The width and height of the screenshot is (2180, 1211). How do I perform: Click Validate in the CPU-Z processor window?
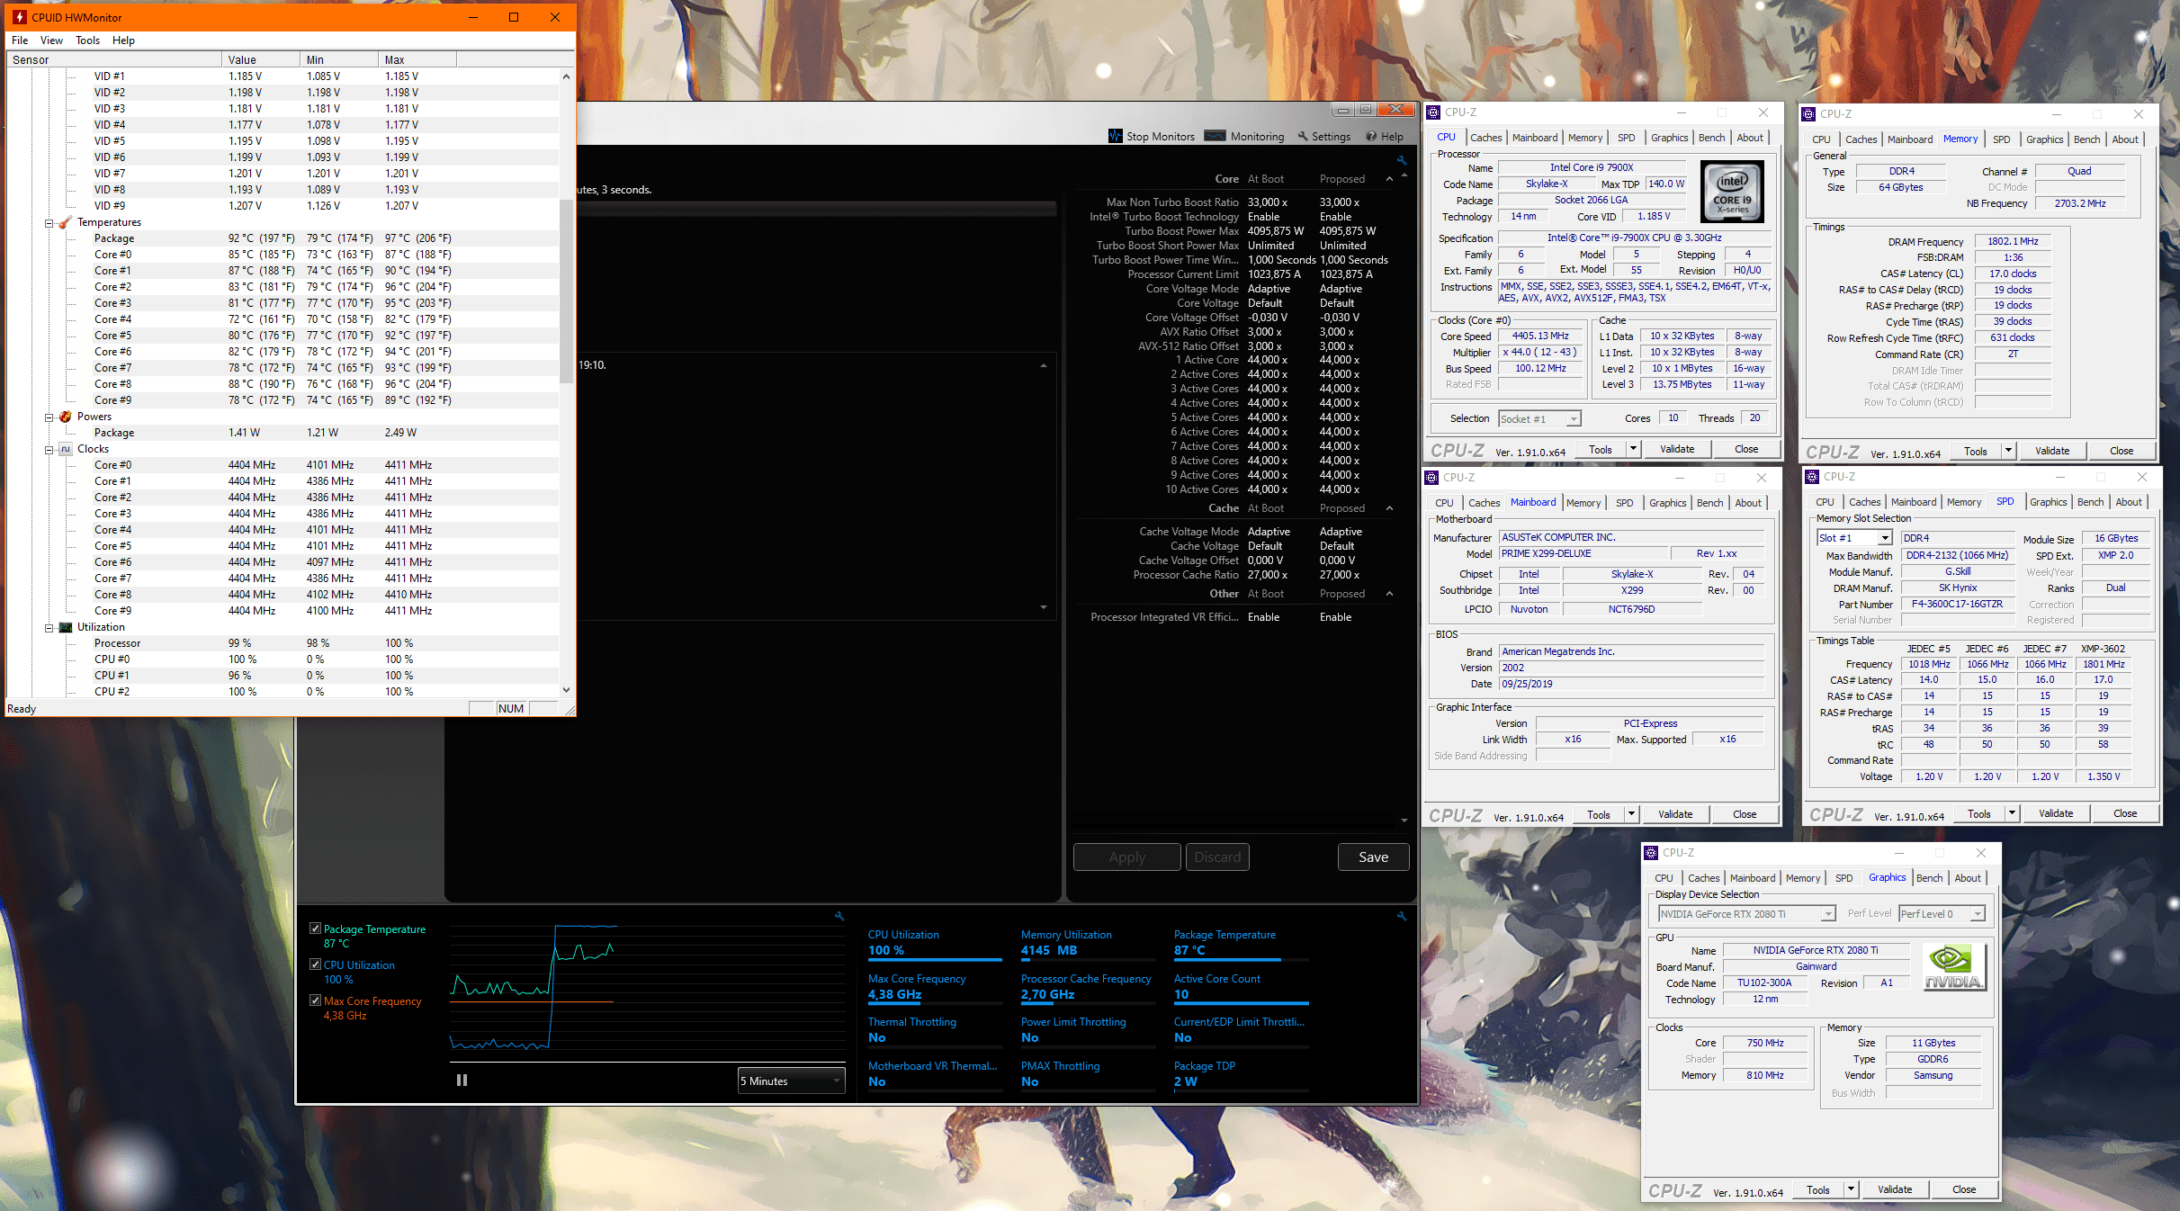(1676, 449)
